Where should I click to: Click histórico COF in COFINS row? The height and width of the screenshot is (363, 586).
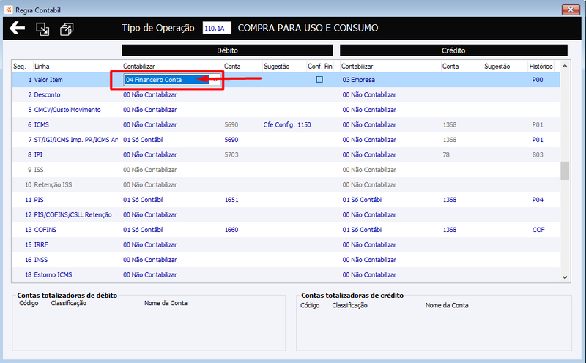pyautogui.click(x=538, y=230)
